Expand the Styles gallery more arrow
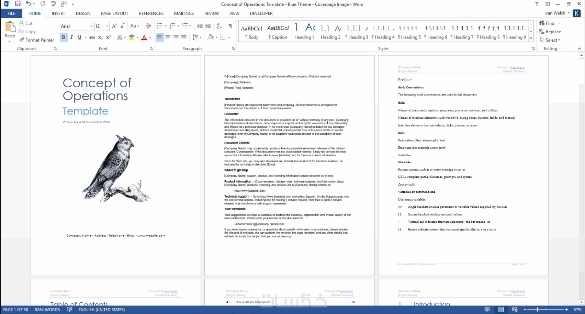 [531, 38]
